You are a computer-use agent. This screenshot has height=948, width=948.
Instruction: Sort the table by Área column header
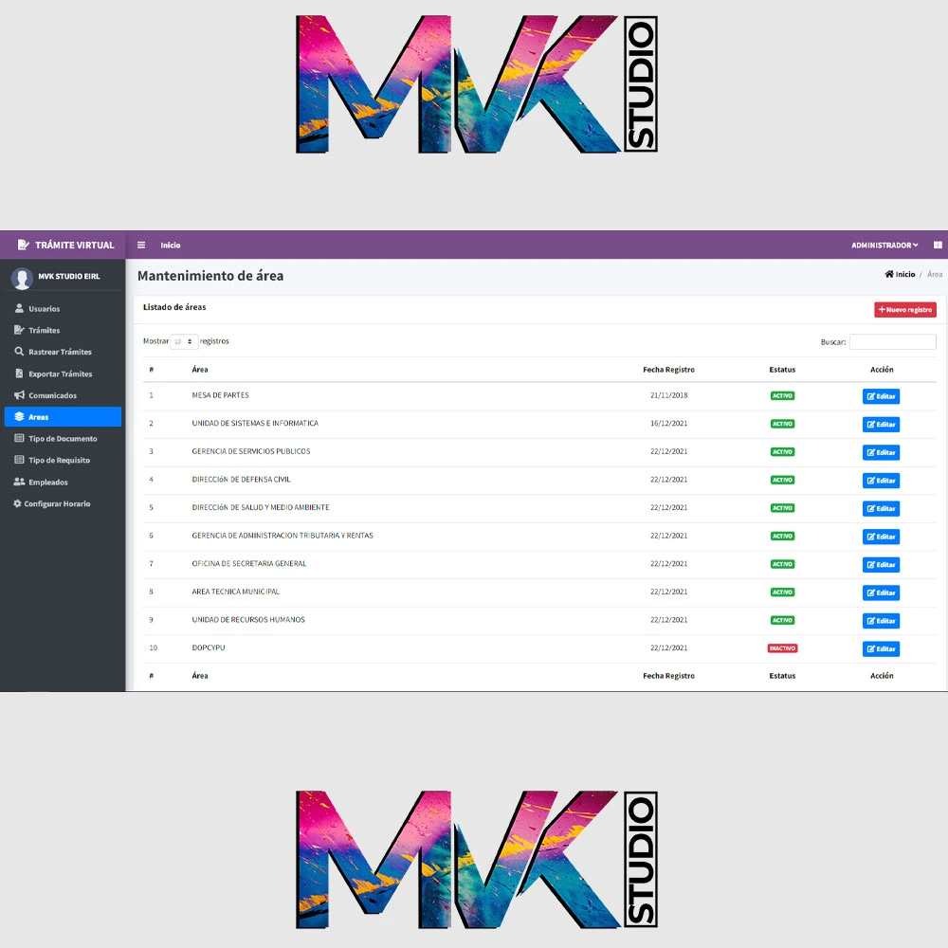click(x=200, y=370)
